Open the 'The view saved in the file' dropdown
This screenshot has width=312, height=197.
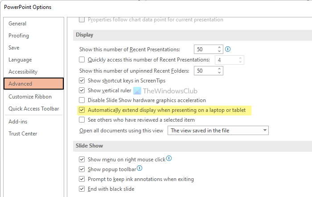click(218, 131)
